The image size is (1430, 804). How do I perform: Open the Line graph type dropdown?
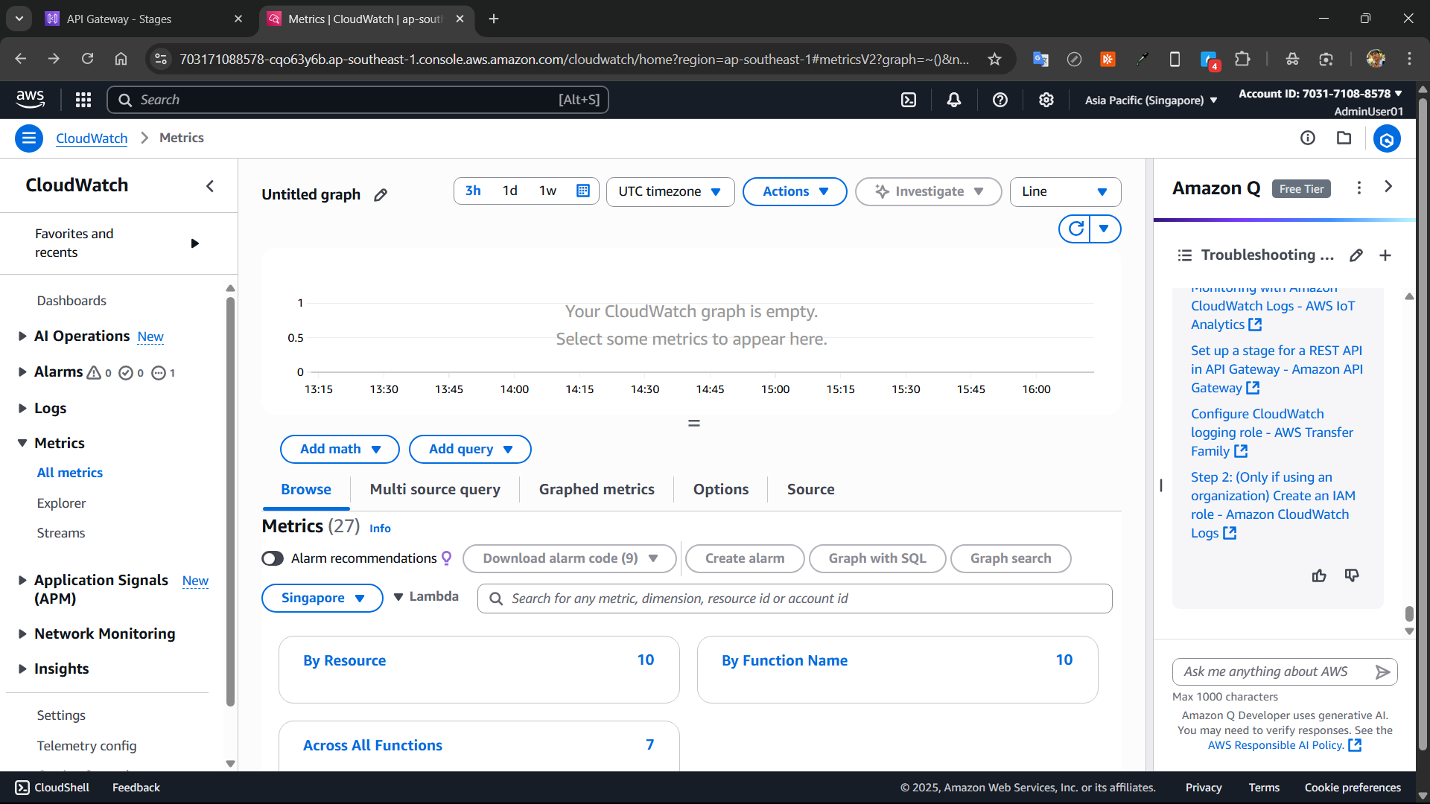(1065, 191)
